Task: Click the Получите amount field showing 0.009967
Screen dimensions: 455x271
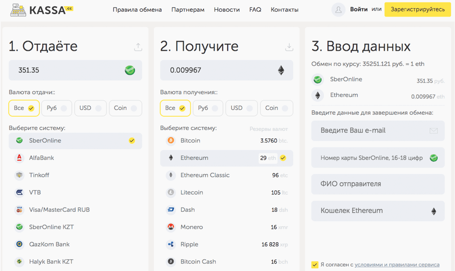Action: [227, 70]
